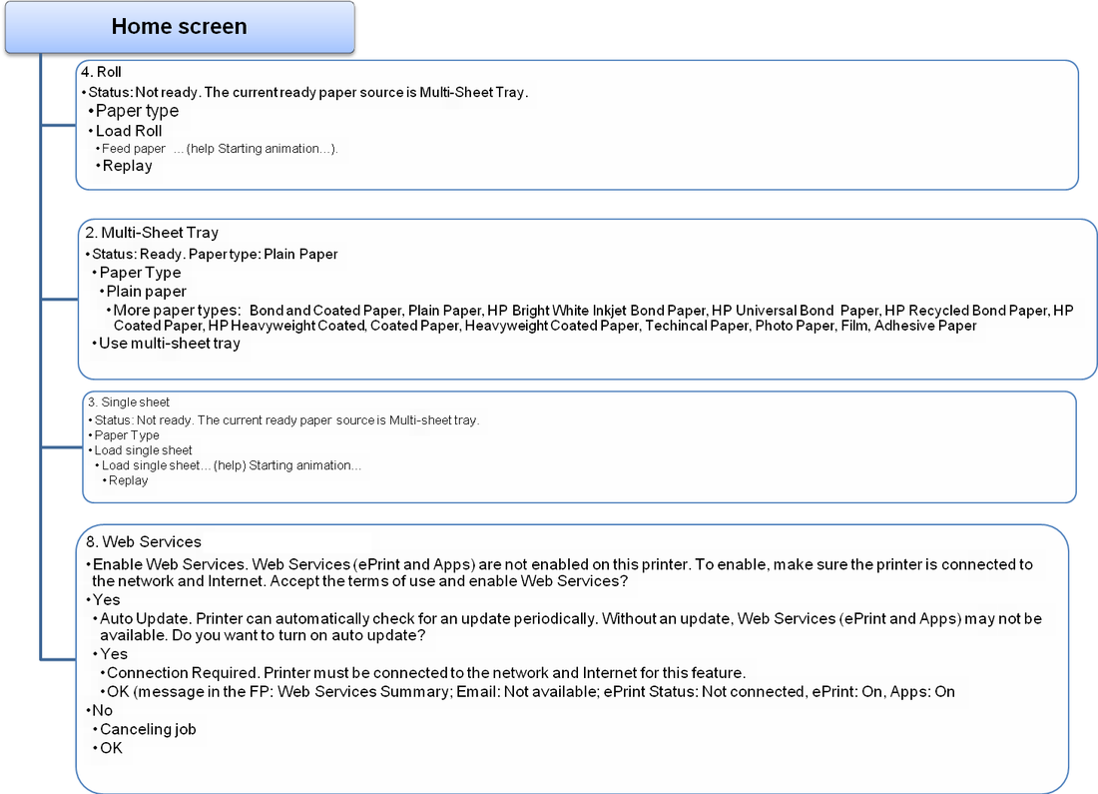The height and width of the screenshot is (794, 1098).
Task: Select the Load Roll item
Action: 129,131
